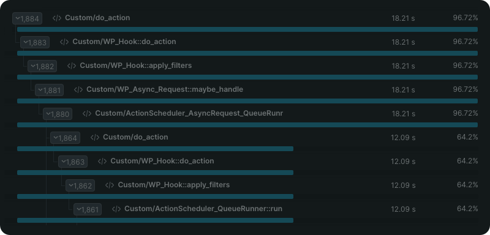Viewport: 490px width, 235px height.
Task: Collapse the 1,861 QueueRunner::run node
Action: point(88,209)
